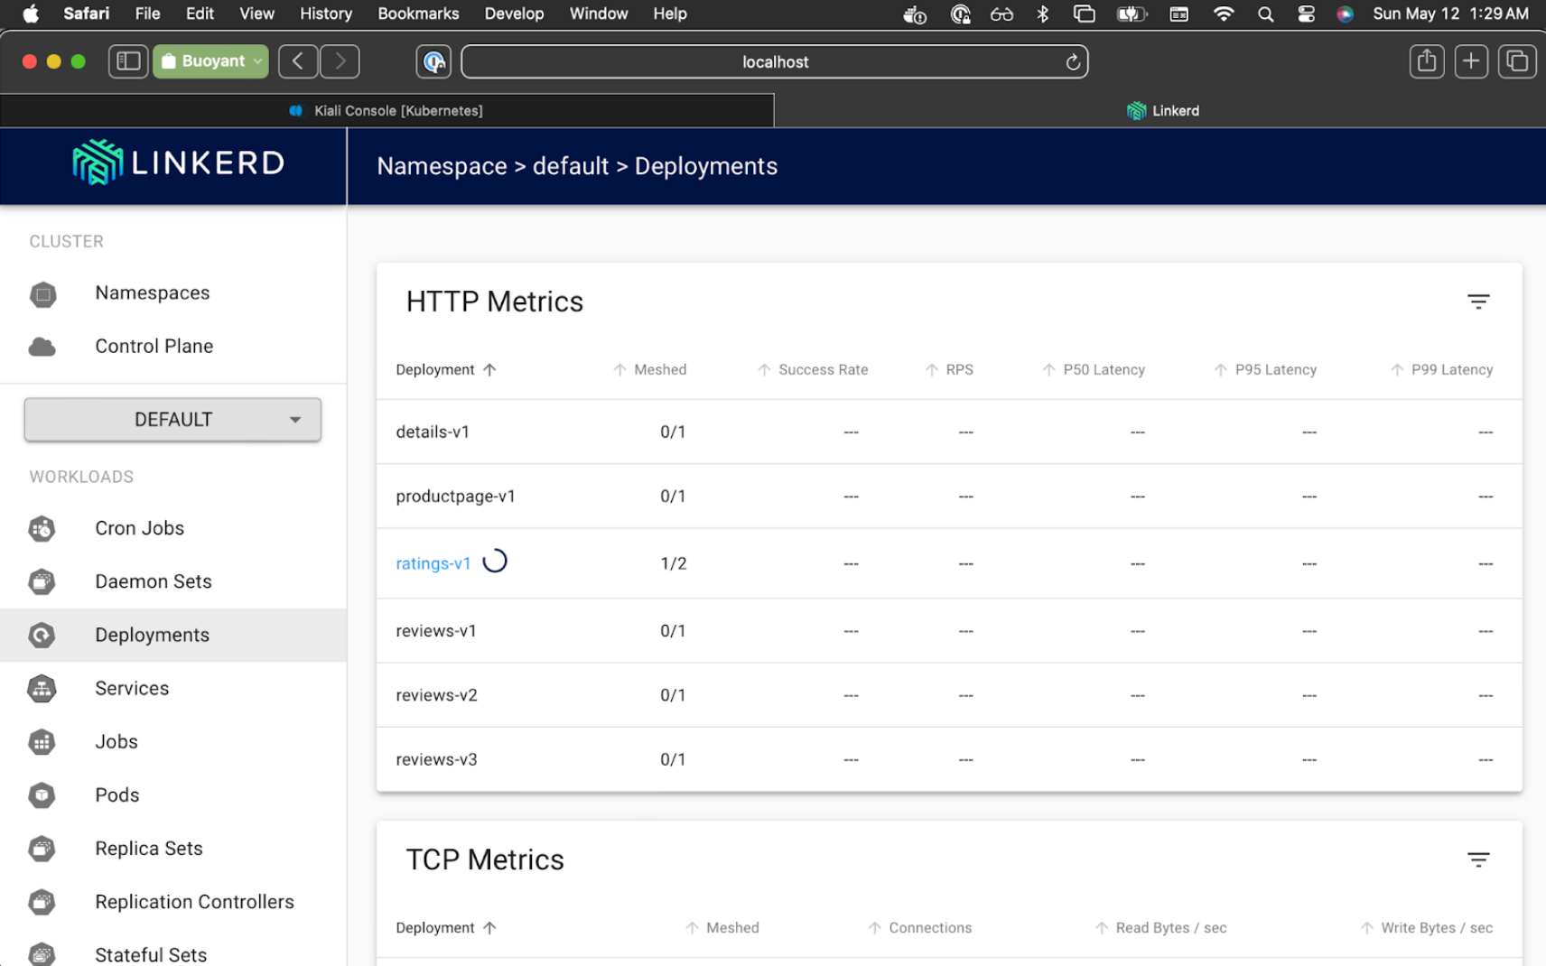Click the Replica Sets icon
Viewport: 1546px width, 966px height.
pyautogui.click(x=42, y=849)
